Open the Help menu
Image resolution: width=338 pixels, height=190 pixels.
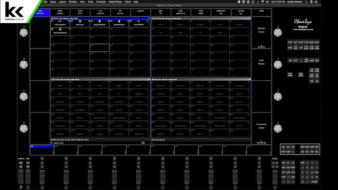pyautogui.click(x=136, y=2)
